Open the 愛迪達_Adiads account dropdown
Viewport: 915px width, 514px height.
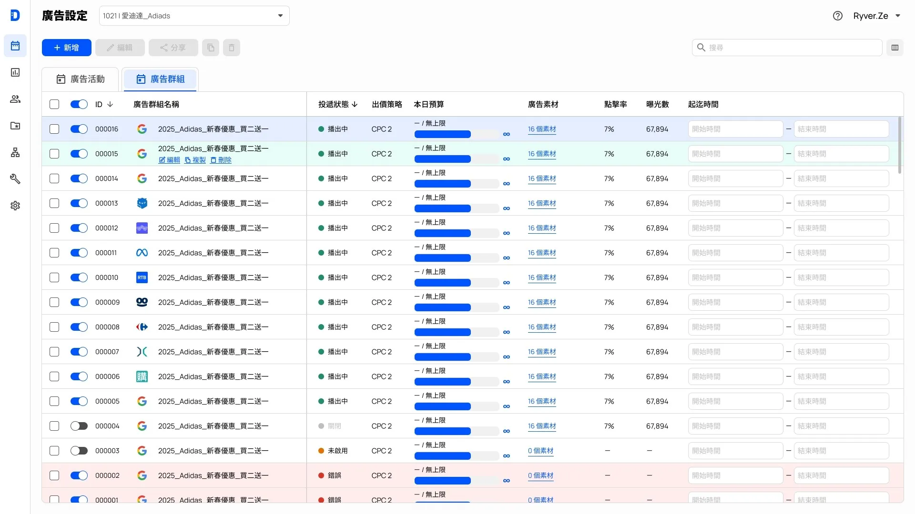click(194, 16)
